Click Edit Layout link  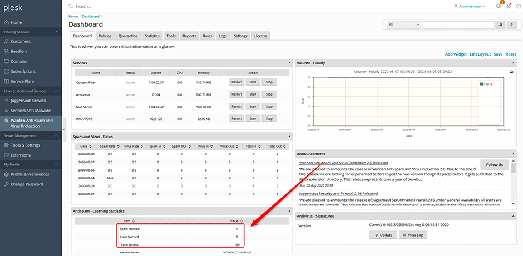(480, 54)
